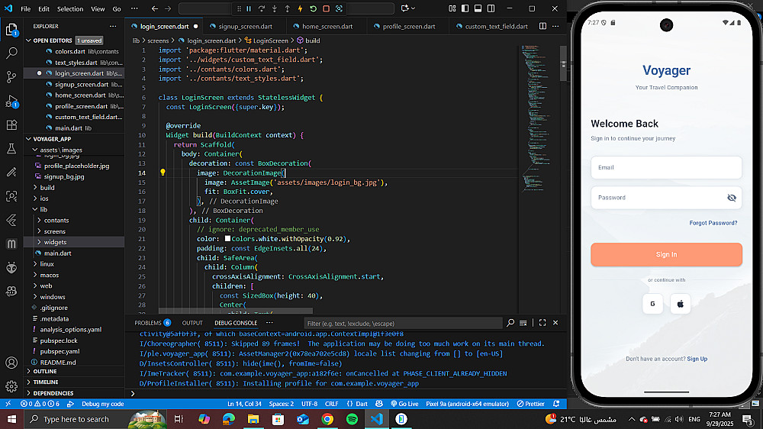Click the green Restart debug icon

[313, 9]
